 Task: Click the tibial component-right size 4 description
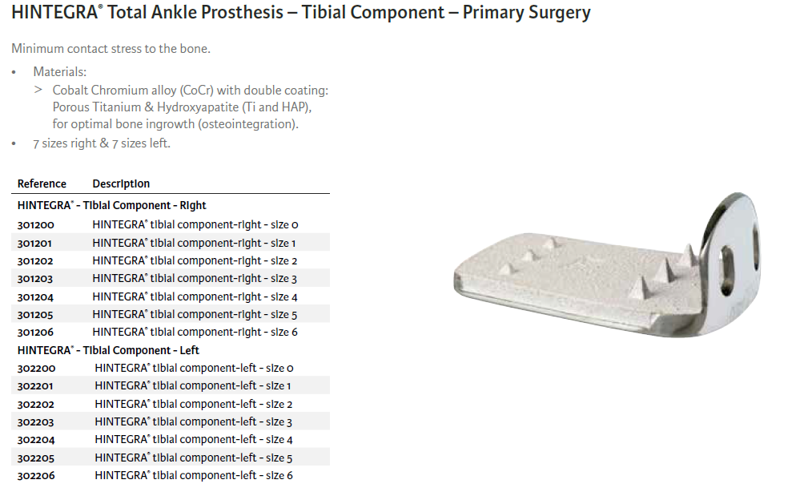pos(195,296)
